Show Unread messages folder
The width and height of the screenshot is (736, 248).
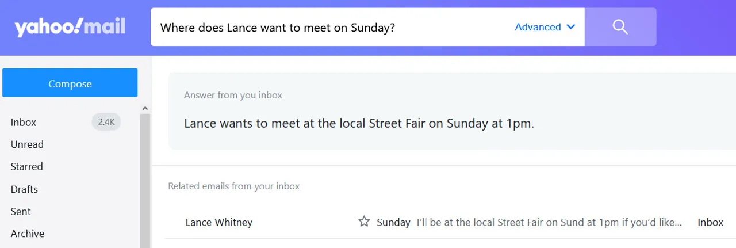(x=27, y=144)
